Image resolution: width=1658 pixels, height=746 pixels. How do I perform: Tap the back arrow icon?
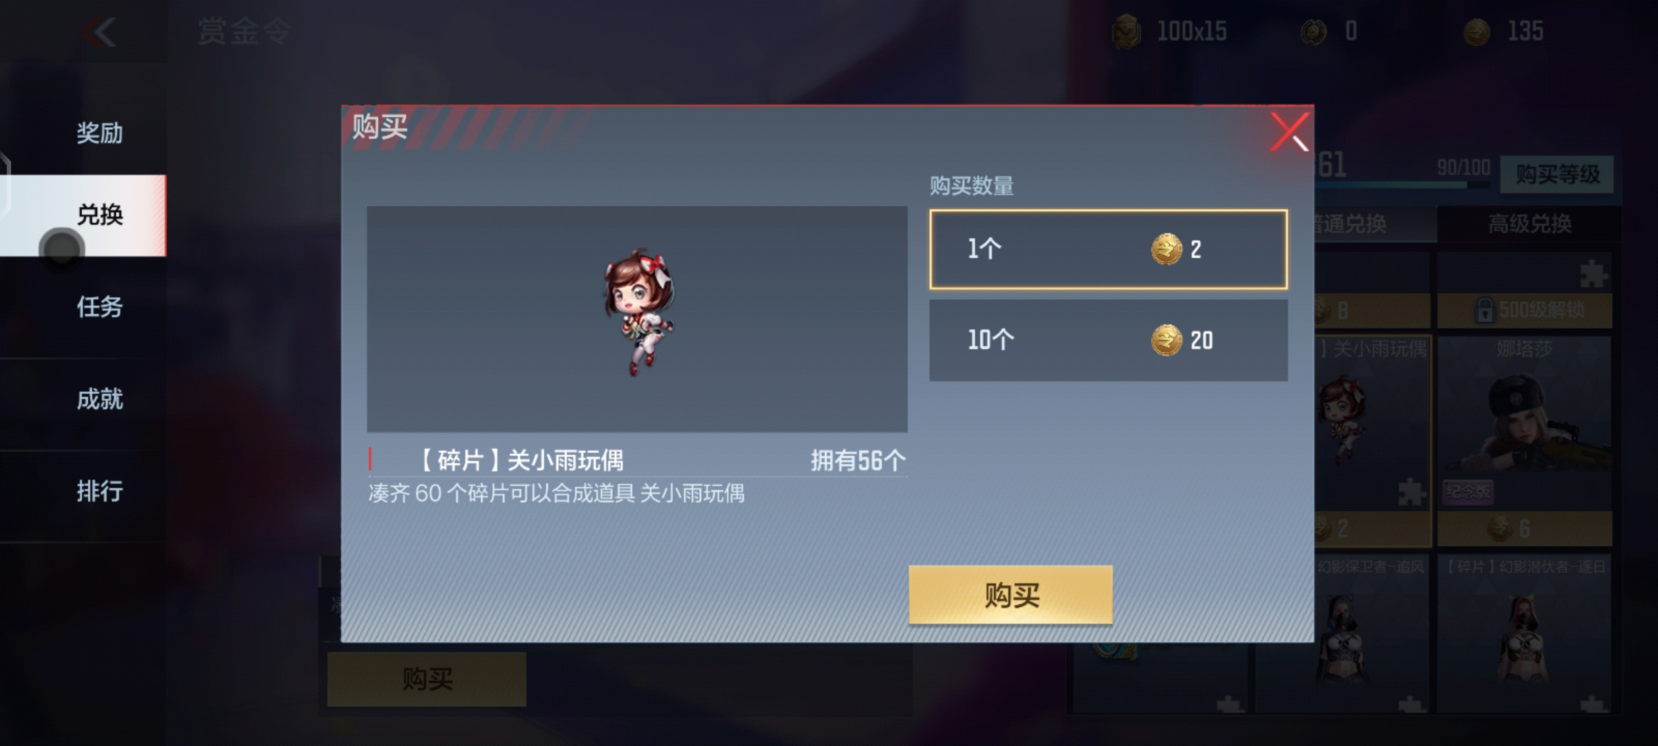(100, 32)
